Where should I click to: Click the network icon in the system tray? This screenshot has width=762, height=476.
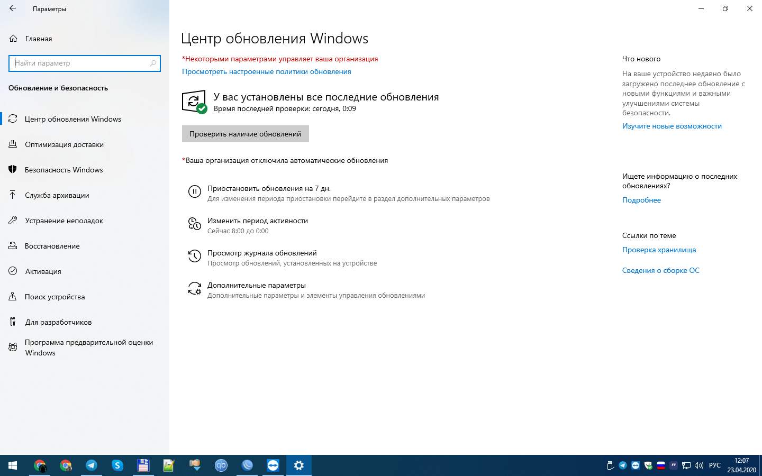tap(686, 465)
